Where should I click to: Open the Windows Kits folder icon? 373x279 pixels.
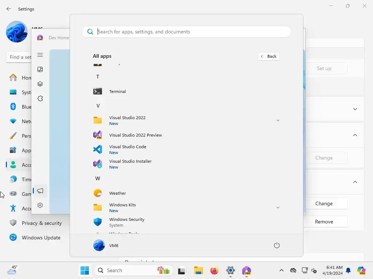coord(98,207)
